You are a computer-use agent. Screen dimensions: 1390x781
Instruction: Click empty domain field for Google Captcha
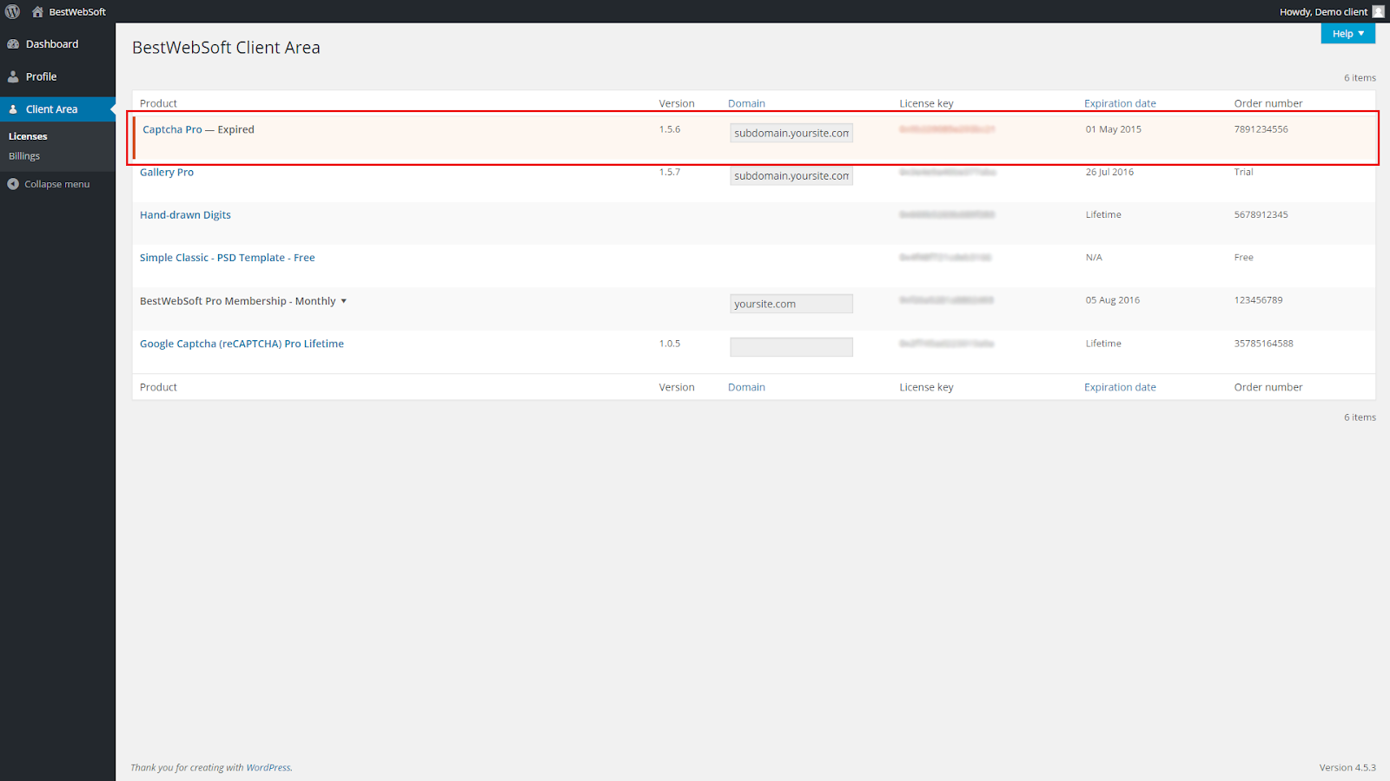point(791,347)
